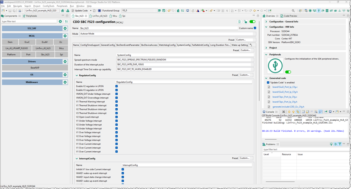The image size is (351, 189).
Task: Toggle Enable V2 regulator in LPON checkbox
Action: pyautogui.click(x=117, y=86)
